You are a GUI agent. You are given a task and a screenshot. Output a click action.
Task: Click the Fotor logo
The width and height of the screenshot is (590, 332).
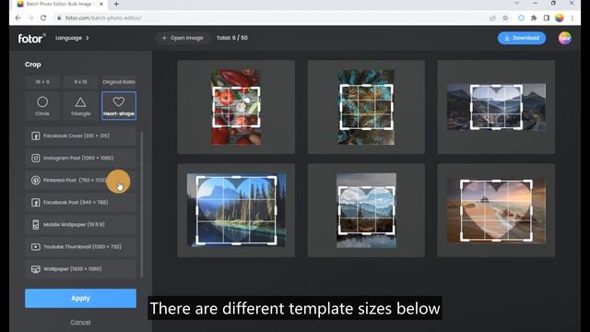31,38
